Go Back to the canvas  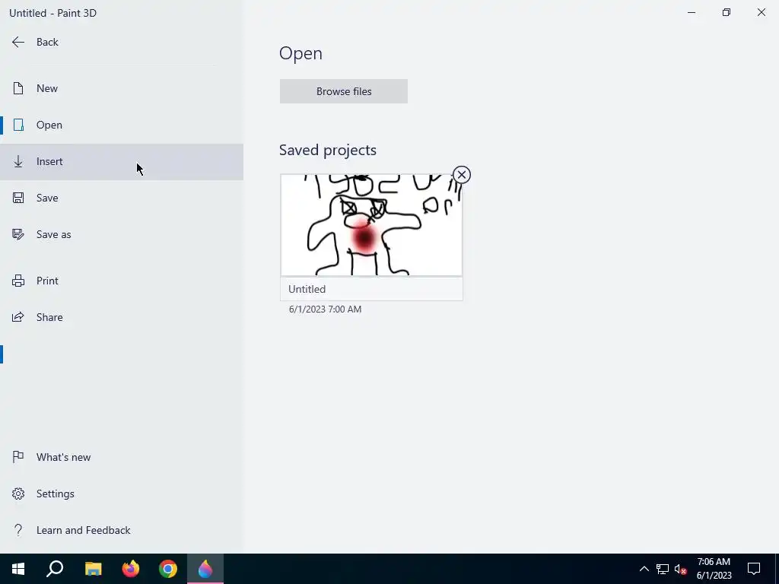click(122, 43)
